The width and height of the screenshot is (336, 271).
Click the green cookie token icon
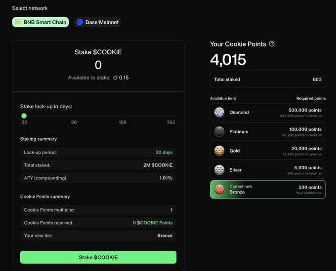pos(115,77)
